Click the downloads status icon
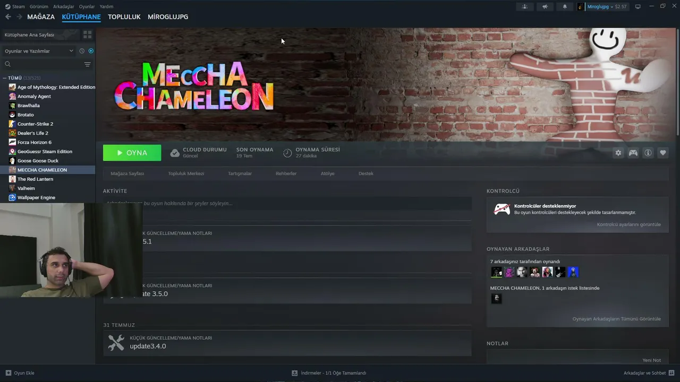The height and width of the screenshot is (382, 680). click(295, 373)
